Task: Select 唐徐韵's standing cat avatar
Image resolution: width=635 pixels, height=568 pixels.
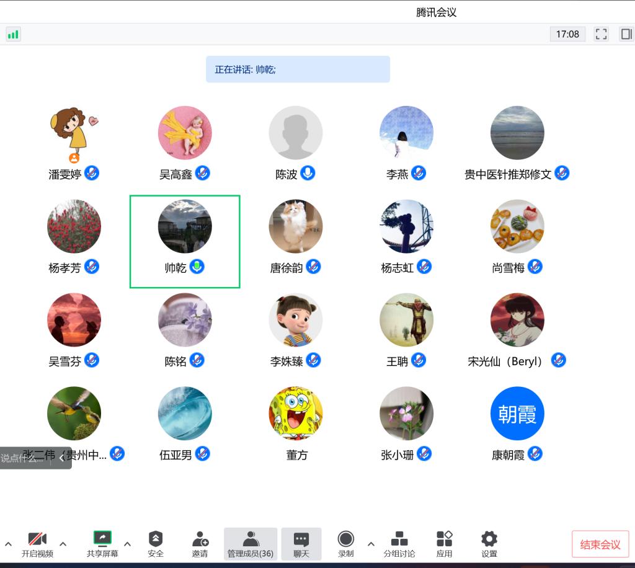Action: (296, 226)
